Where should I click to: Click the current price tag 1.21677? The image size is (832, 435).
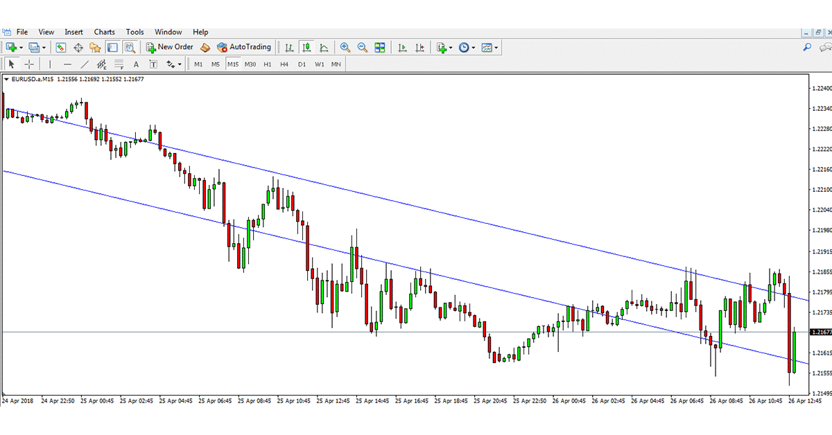[x=821, y=332]
